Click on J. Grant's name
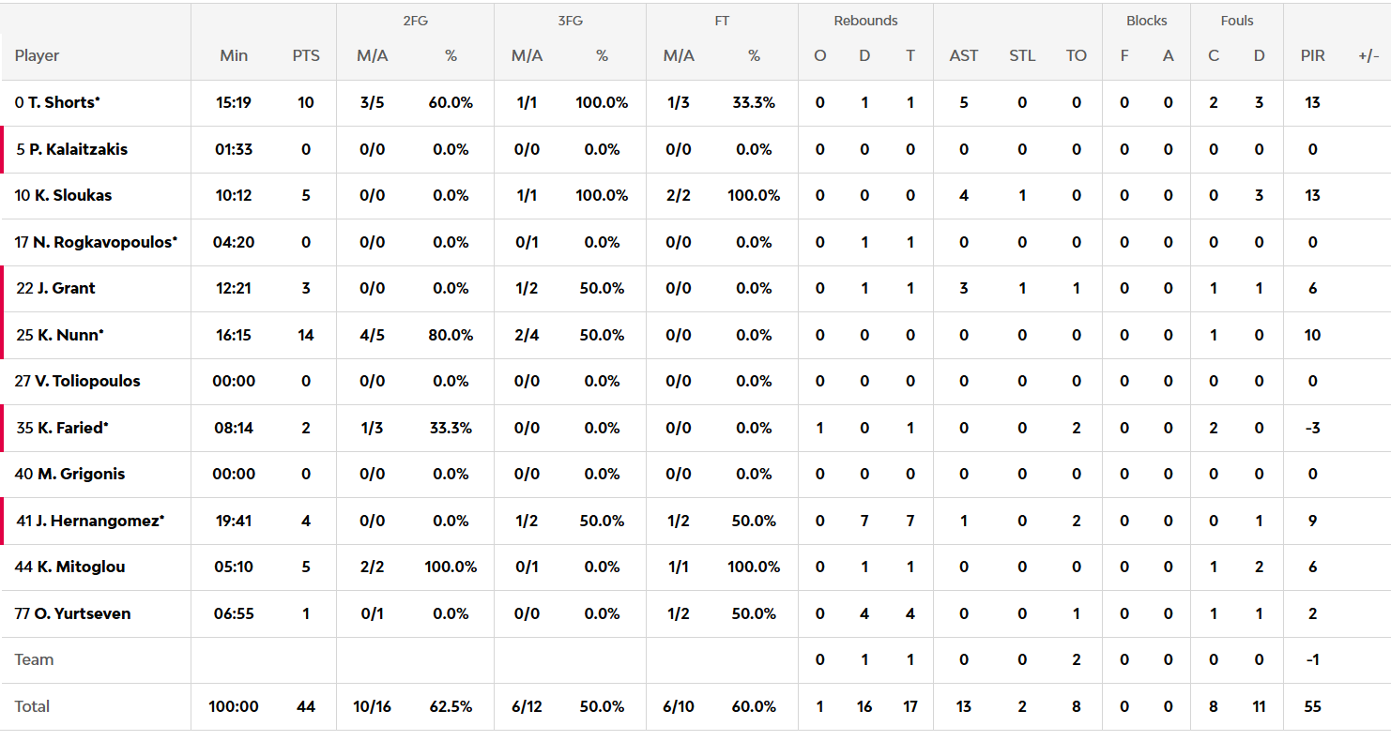The height and width of the screenshot is (741, 1391). tap(66, 288)
